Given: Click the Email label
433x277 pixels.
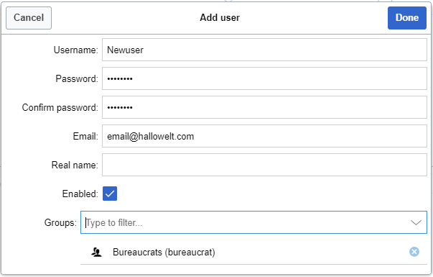Looking at the screenshot, I should click(x=85, y=137).
